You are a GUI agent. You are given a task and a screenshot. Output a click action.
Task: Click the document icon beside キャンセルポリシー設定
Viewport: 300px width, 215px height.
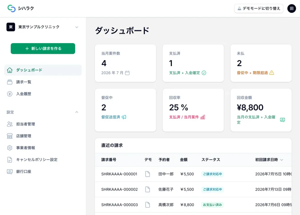9,159
